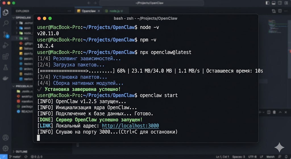Collapse the second Explorer section header
Screen dimensions: 291x159
[x=22, y=86]
